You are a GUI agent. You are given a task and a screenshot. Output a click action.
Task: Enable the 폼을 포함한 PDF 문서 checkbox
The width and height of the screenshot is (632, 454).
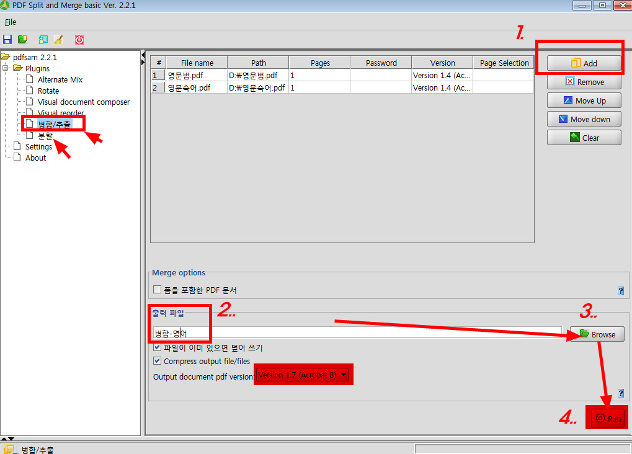tap(158, 290)
